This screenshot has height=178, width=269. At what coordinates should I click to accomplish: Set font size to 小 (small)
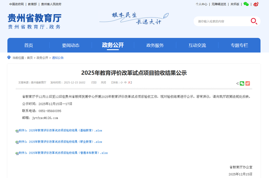121,82
